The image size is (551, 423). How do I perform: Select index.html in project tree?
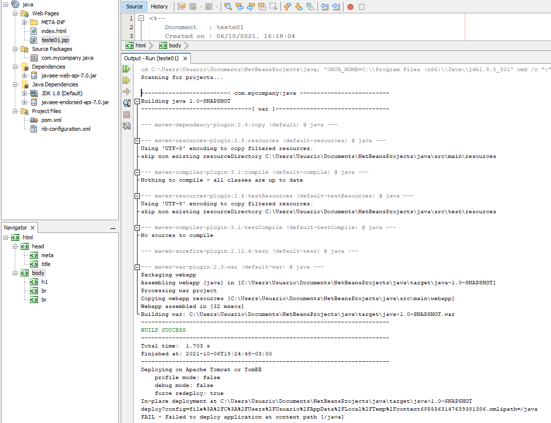54,31
